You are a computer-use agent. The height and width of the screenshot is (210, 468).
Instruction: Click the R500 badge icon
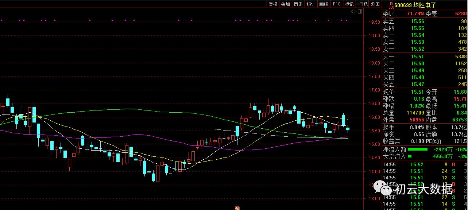(391, 5)
